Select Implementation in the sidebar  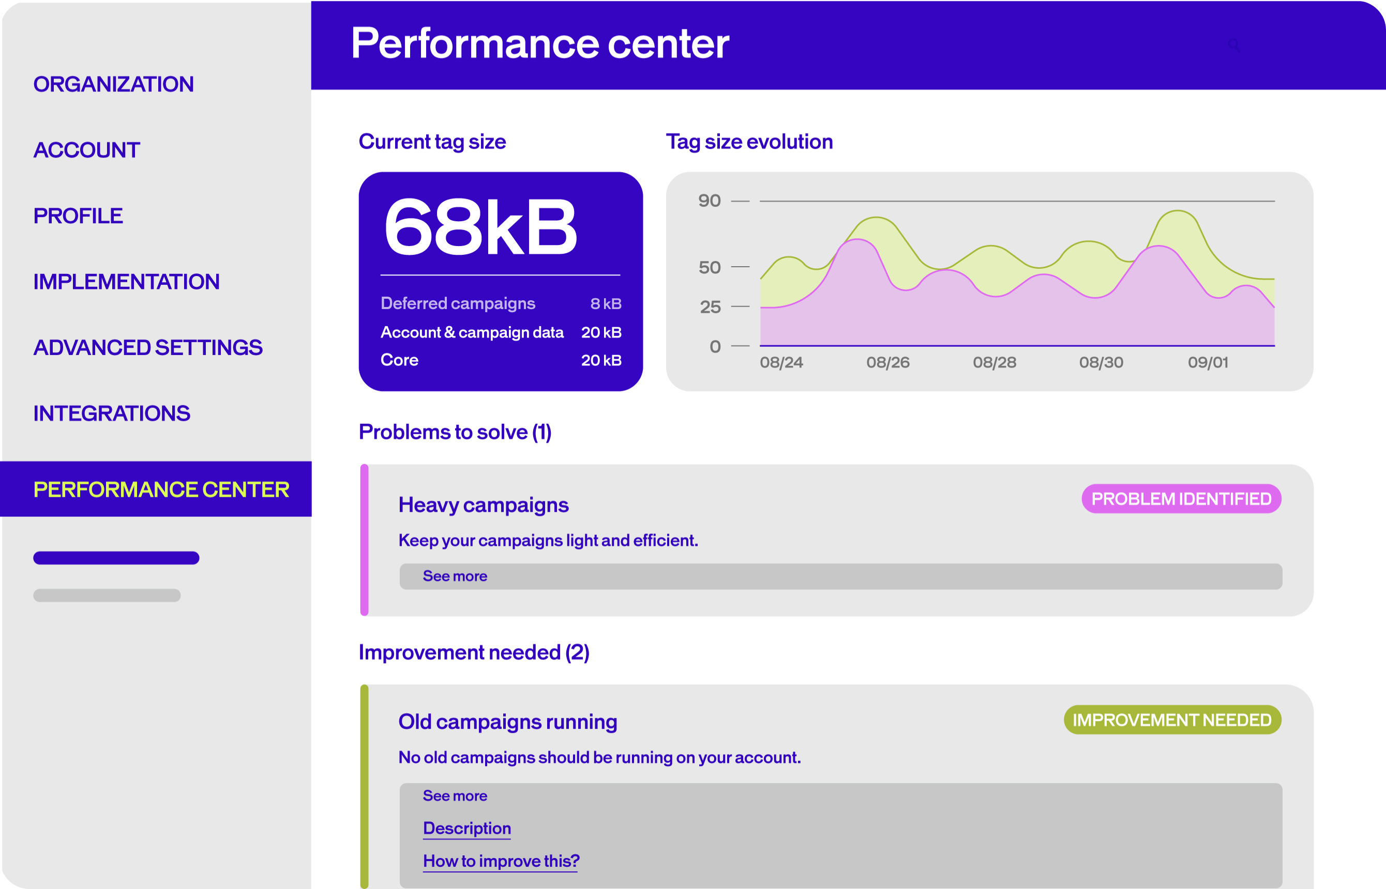tap(126, 282)
